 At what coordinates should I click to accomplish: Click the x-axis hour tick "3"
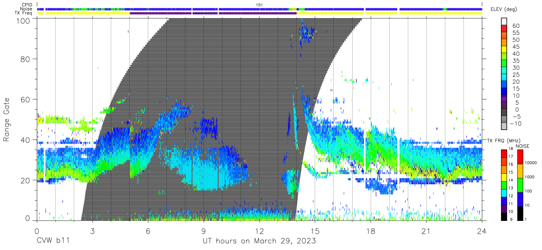click(92, 231)
